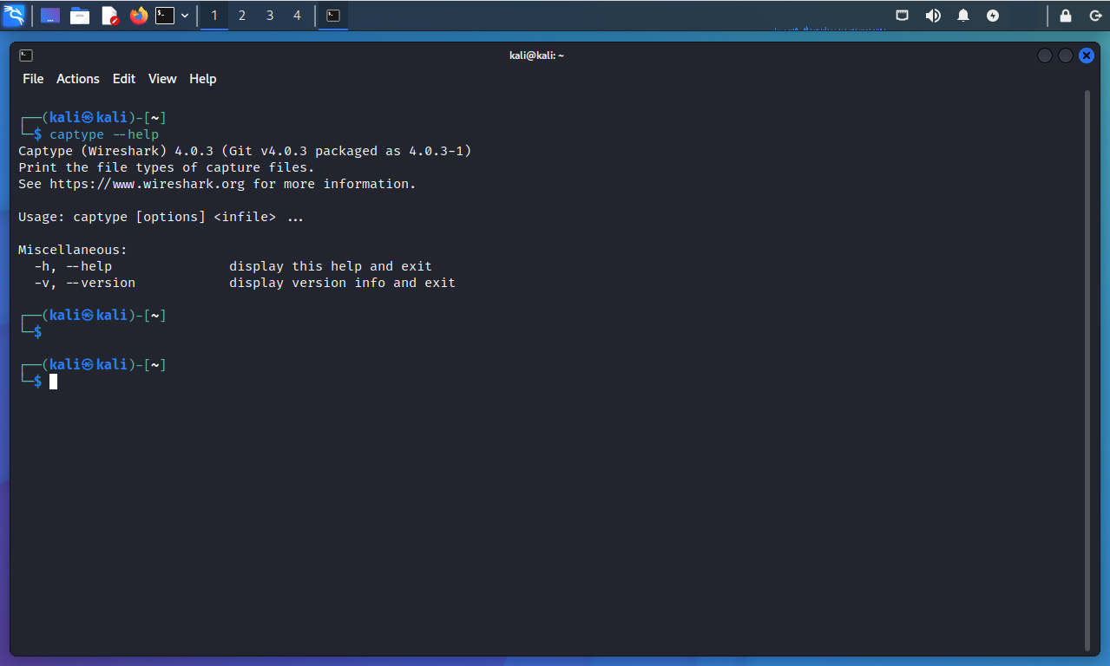The image size is (1110, 666).
Task: Select the terminal window in taskbar
Action: pos(333,16)
